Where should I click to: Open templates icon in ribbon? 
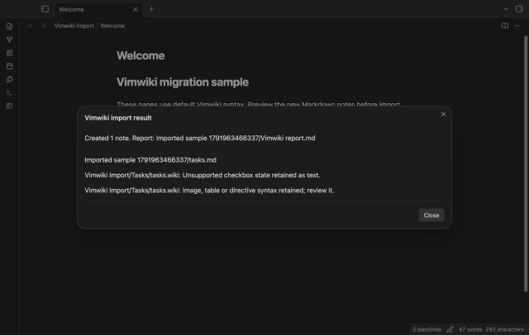point(9,79)
